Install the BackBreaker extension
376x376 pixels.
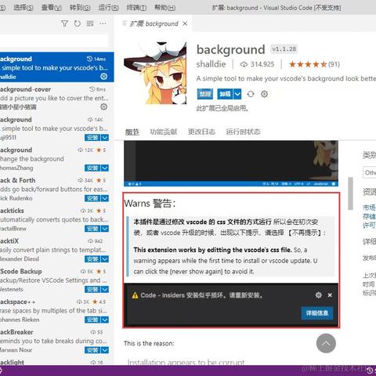pos(92,350)
